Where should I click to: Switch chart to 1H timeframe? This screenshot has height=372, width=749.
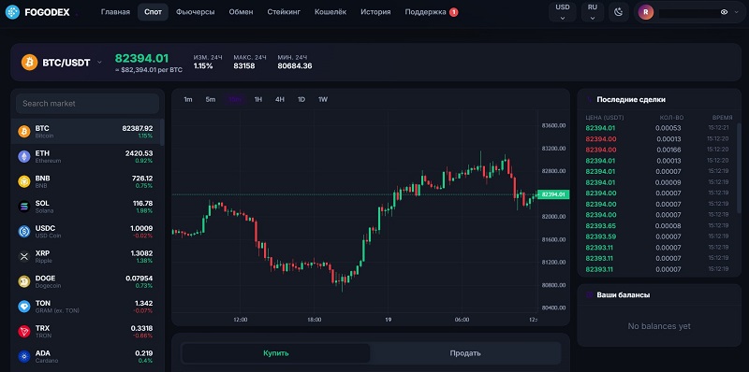(258, 99)
